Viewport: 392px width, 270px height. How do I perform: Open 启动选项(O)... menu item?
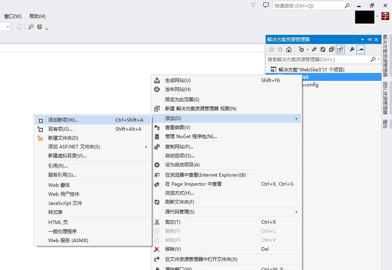click(226, 156)
